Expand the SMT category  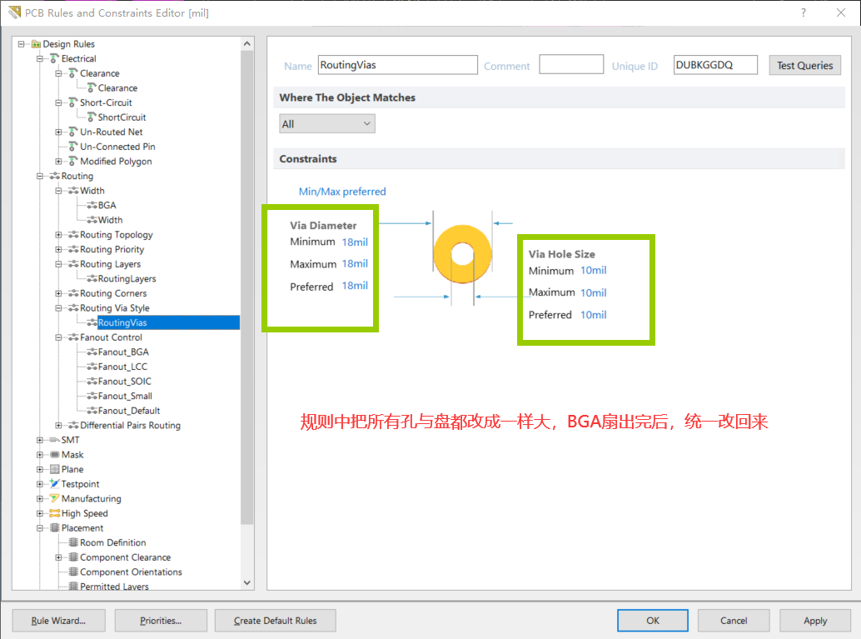coord(38,440)
